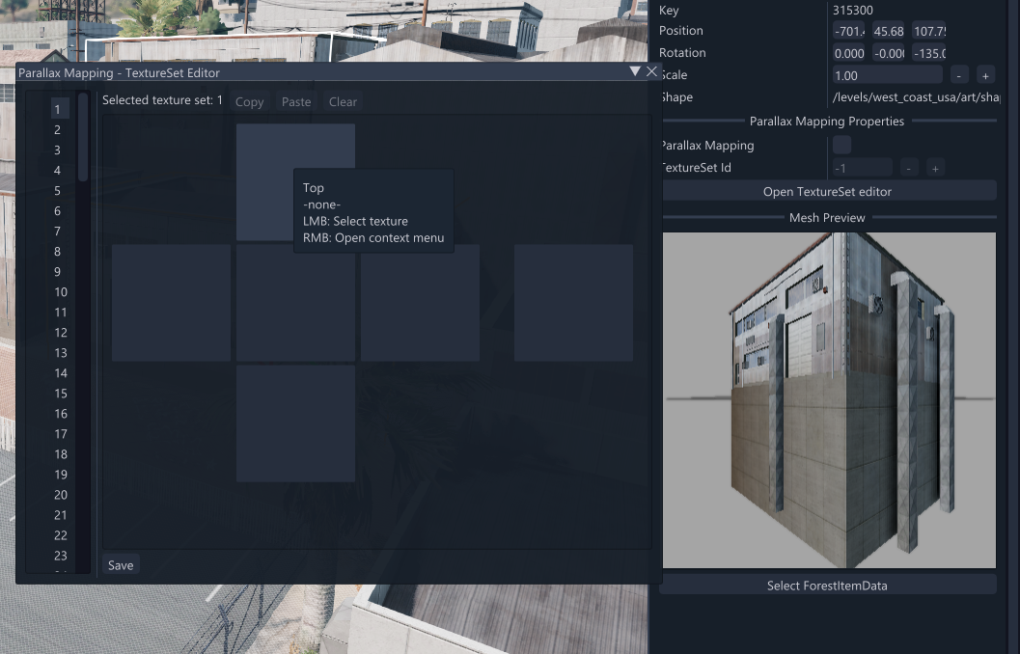
Task: Click the Rotation X value 0.000
Action: (849, 53)
